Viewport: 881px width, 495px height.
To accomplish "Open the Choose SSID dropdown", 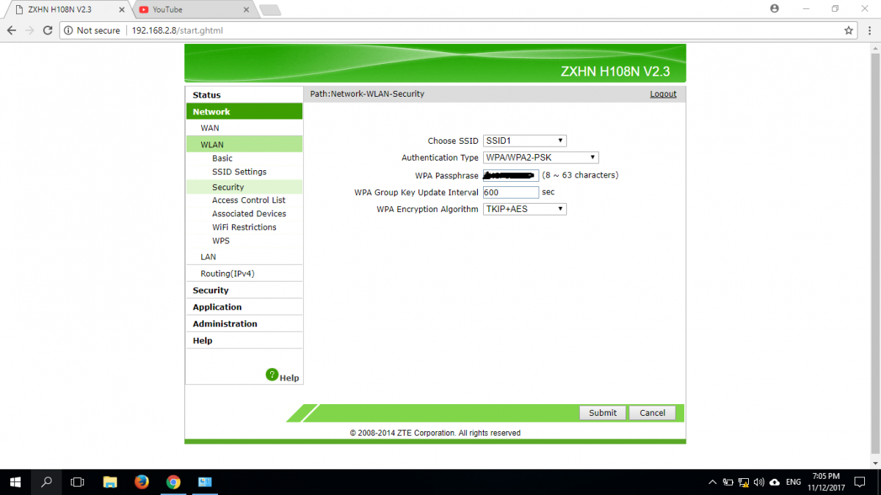I will [525, 141].
